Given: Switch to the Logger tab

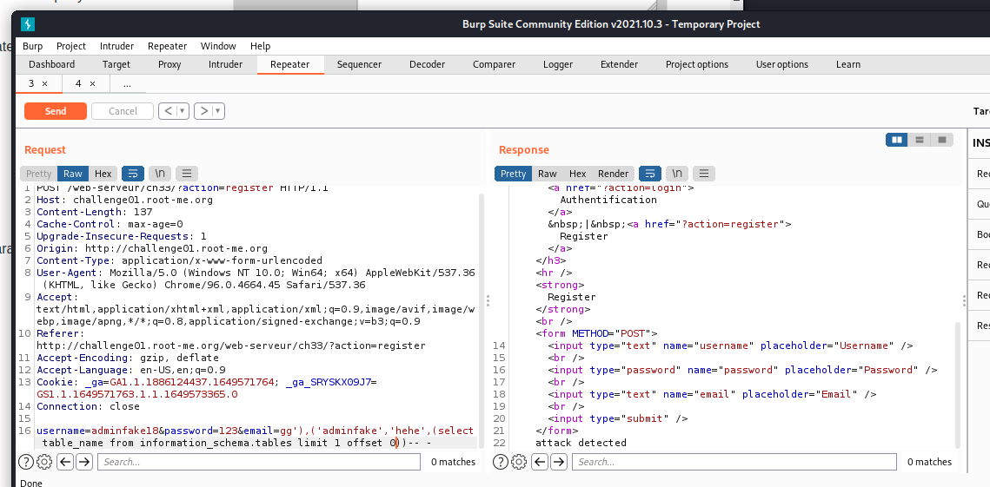Looking at the screenshot, I should coord(558,64).
